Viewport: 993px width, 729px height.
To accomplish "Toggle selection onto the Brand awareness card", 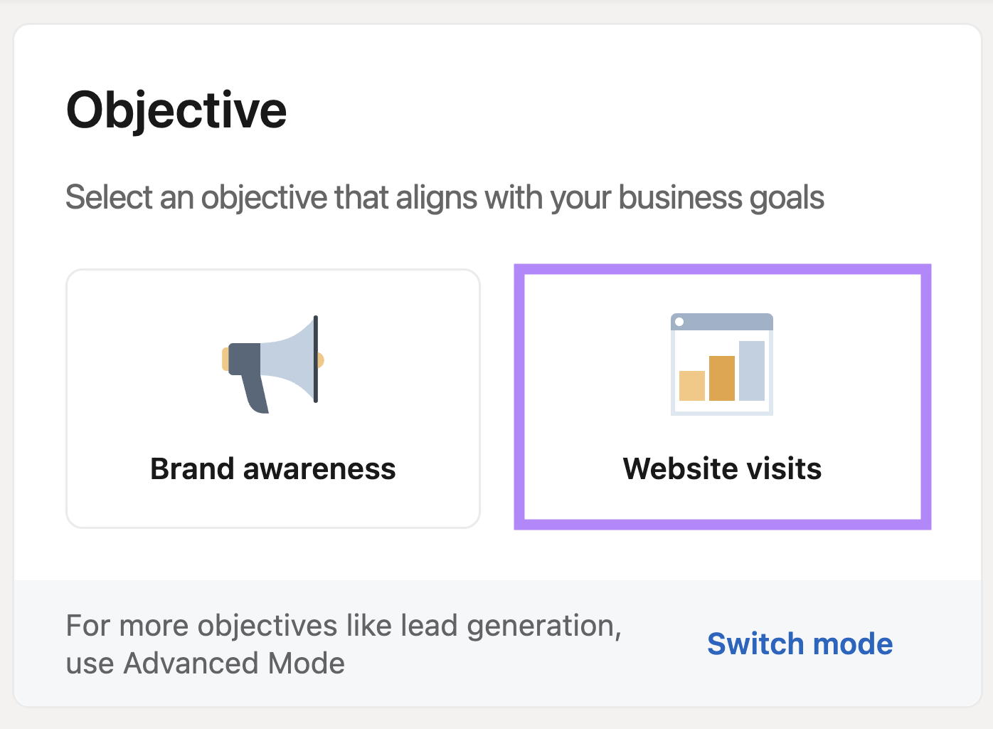I will click(272, 397).
